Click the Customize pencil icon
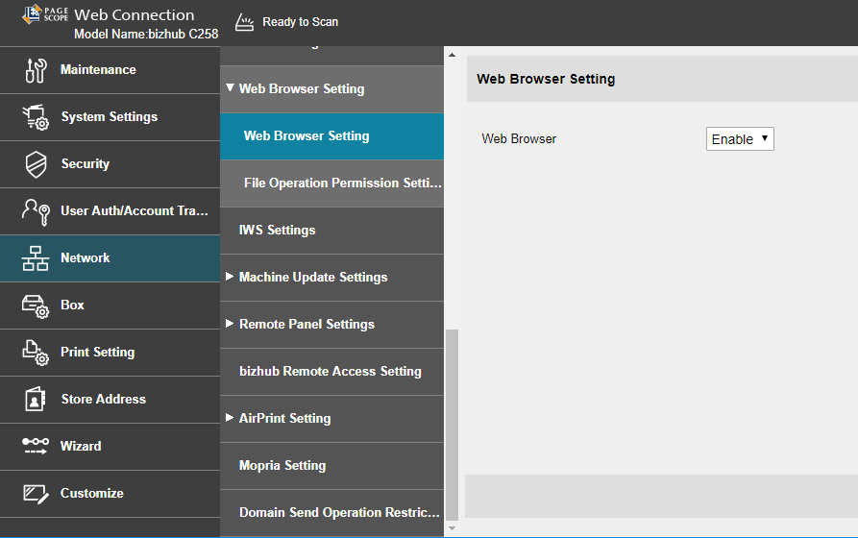Viewport: 858px width, 538px height. pyautogui.click(x=36, y=494)
